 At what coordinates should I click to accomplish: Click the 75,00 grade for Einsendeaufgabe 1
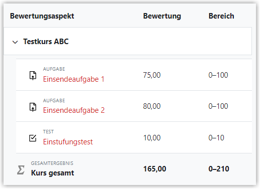click(152, 75)
